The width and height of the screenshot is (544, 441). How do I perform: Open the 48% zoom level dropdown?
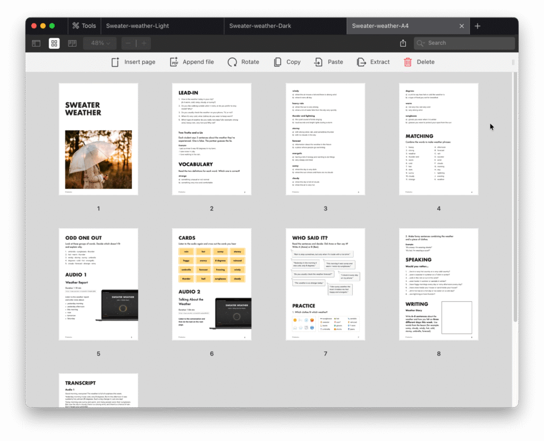(100, 43)
